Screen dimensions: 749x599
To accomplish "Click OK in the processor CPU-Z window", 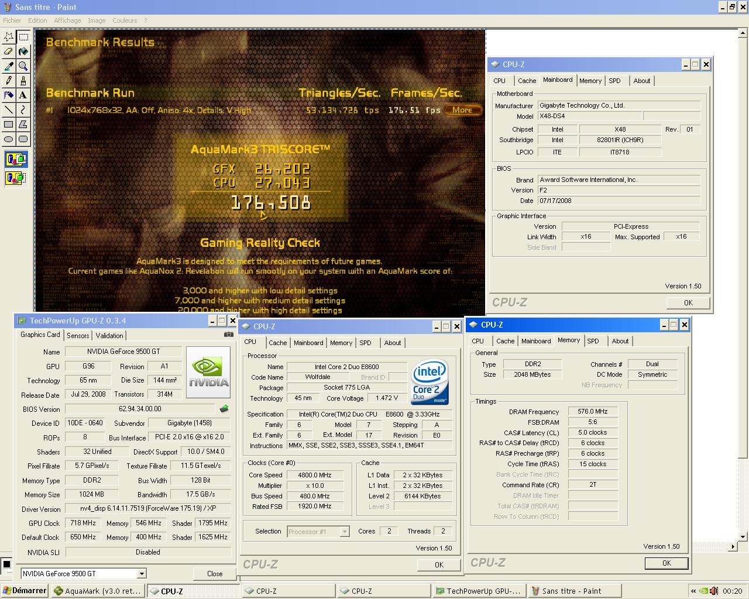I will 439,564.
